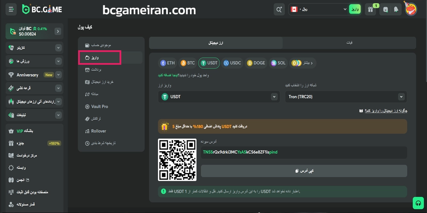Open مبادله swap menu item
Viewport: 427px width, 213px height.
click(x=110, y=94)
